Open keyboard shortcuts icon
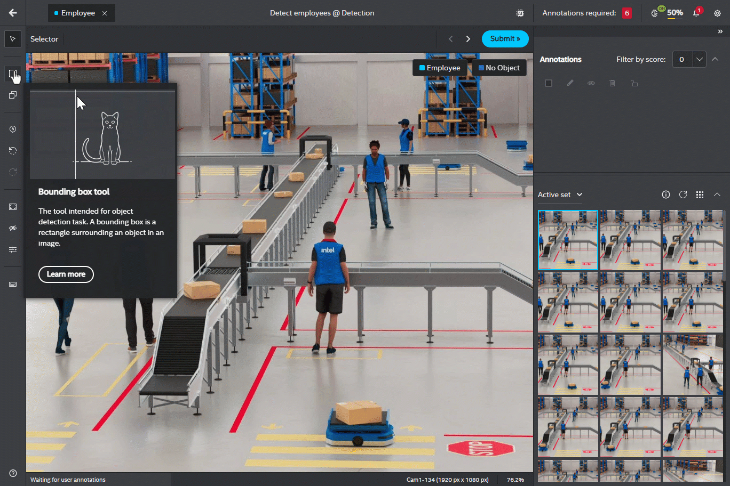This screenshot has width=730, height=486. (13, 285)
